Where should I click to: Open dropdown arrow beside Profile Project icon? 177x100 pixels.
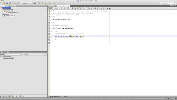tap(56, 3)
